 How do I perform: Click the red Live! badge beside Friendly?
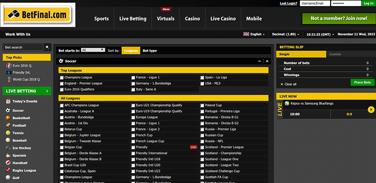coord(194,147)
